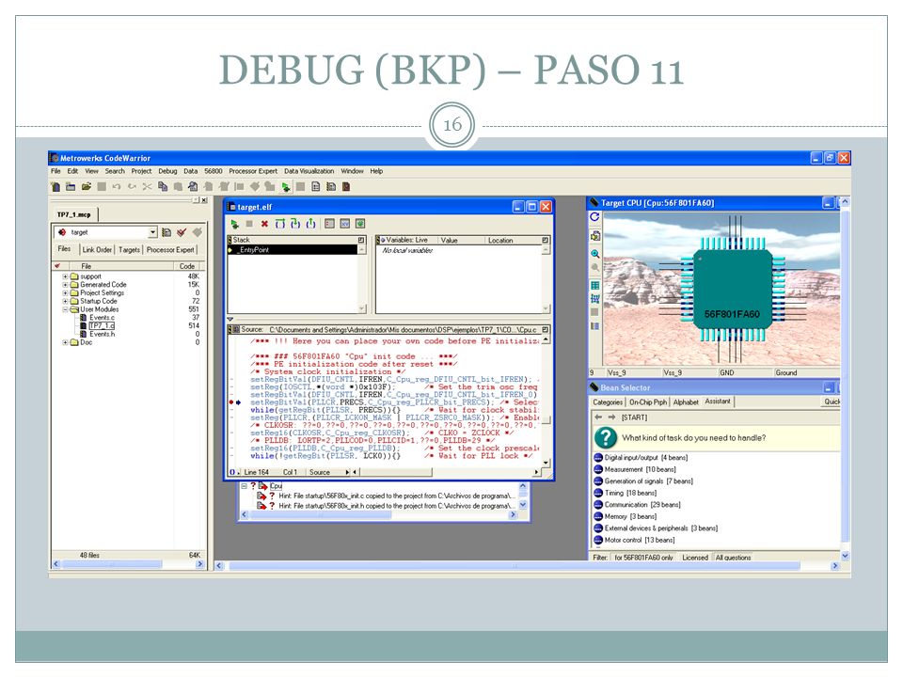Open the Debug menu
Viewport: 903px width, 677px height.
point(167,171)
